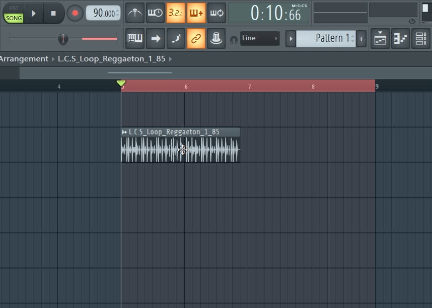Image resolution: width=432 pixels, height=308 pixels.
Task: Toggle the link-to-controller chain icon
Action: coord(196,38)
